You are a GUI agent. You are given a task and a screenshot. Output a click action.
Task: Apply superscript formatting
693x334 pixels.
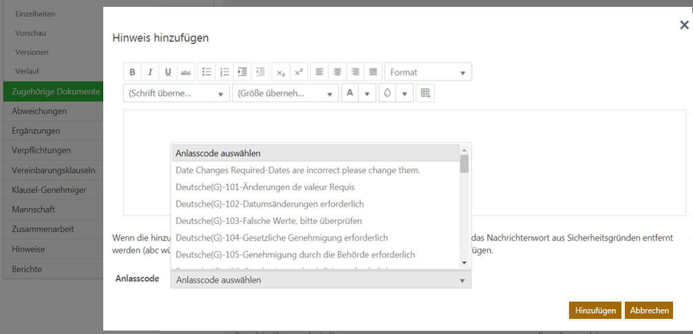click(x=298, y=72)
